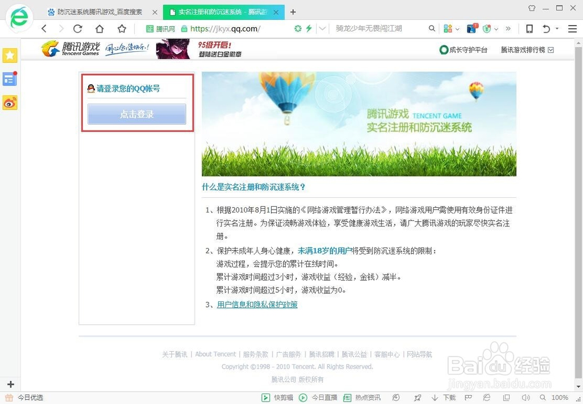Open 用户信息和隐私保护政策 link
The image size is (583, 404).
257,304
